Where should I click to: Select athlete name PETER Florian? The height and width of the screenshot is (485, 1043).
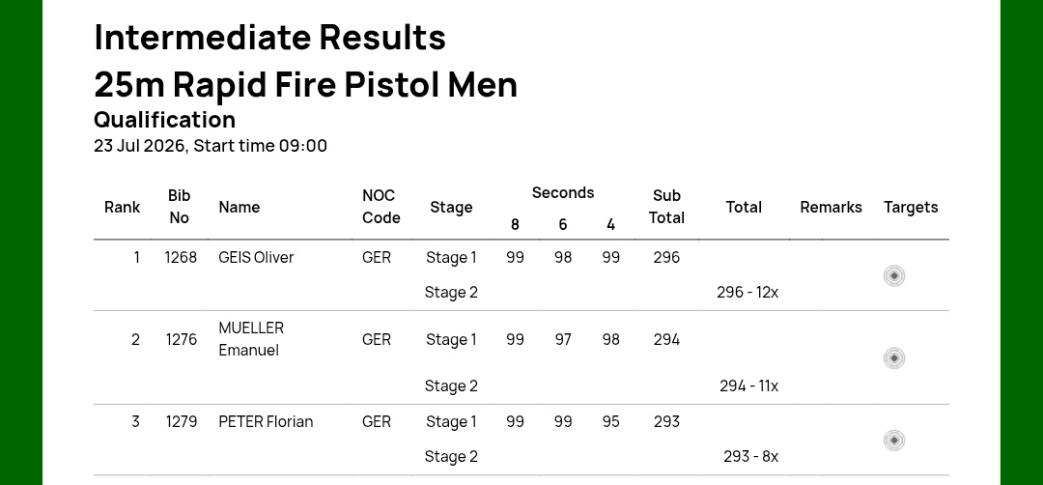[x=267, y=422]
